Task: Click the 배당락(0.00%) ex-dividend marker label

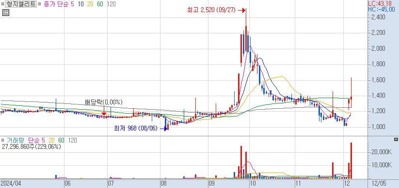Action: 104,102
